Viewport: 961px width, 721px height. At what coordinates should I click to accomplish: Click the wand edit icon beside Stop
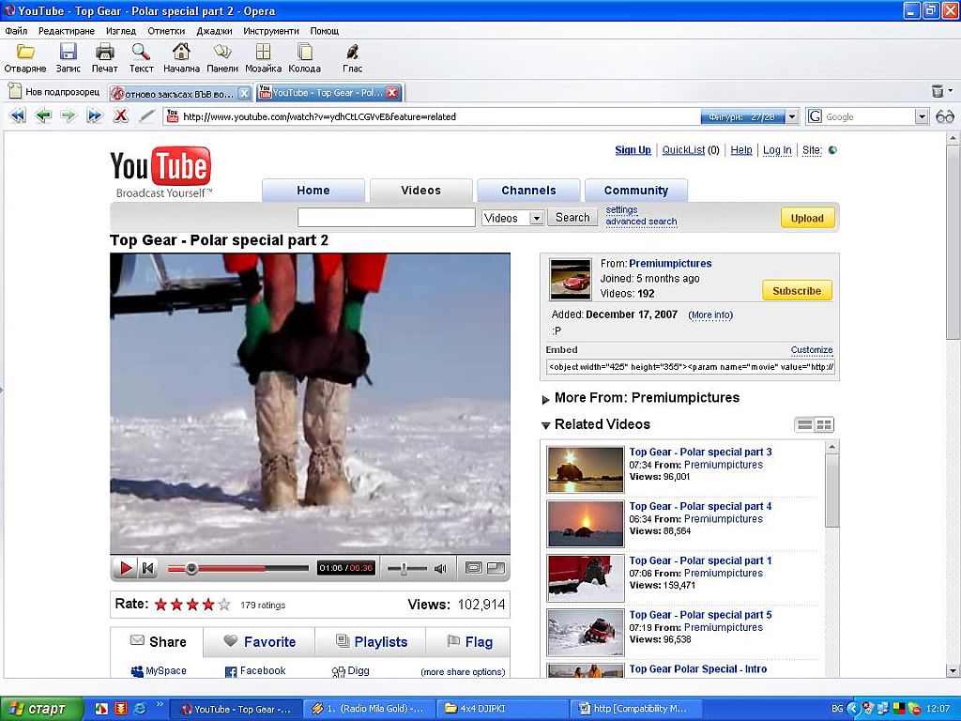146,115
